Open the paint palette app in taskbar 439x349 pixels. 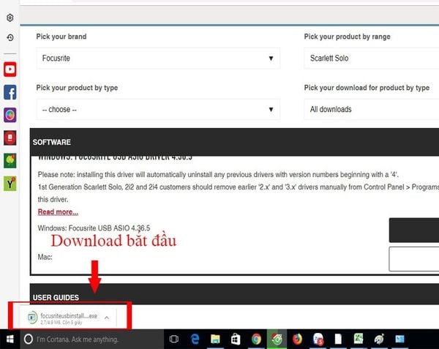pos(379,339)
